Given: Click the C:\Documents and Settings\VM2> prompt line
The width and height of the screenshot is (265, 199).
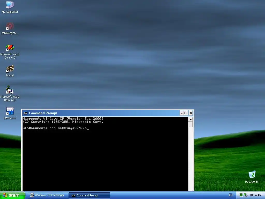Looking at the screenshot, I should pyautogui.click(x=56, y=128).
